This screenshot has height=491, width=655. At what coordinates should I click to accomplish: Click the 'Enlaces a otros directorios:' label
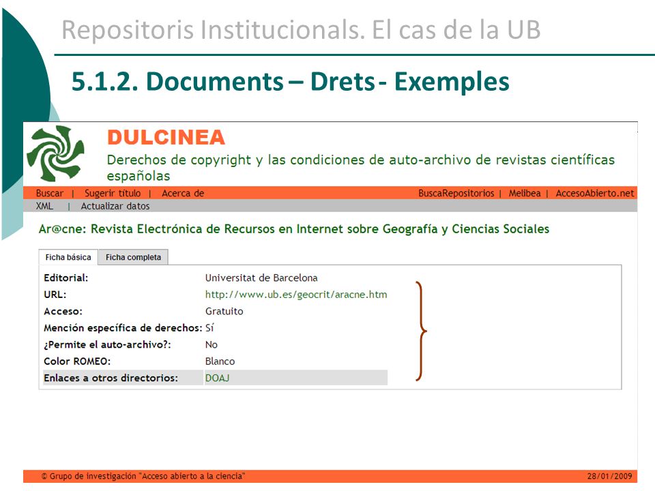(111, 378)
